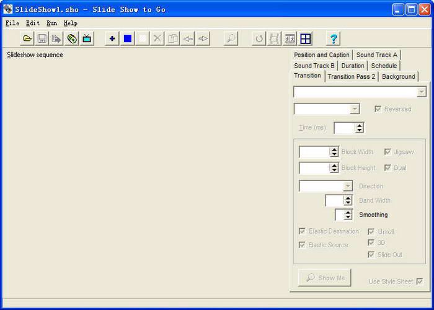Maximize the Slide Show to Go window
Viewport: 434px width, 310px height.
[x=411, y=10]
